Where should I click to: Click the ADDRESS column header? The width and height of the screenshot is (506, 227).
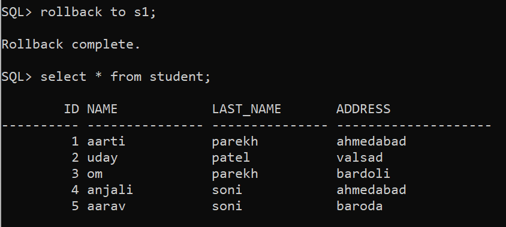(x=363, y=109)
